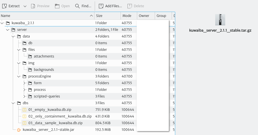Select the img folder icon
This screenshot has height=135, width=258.
click(x=24, y=63)
